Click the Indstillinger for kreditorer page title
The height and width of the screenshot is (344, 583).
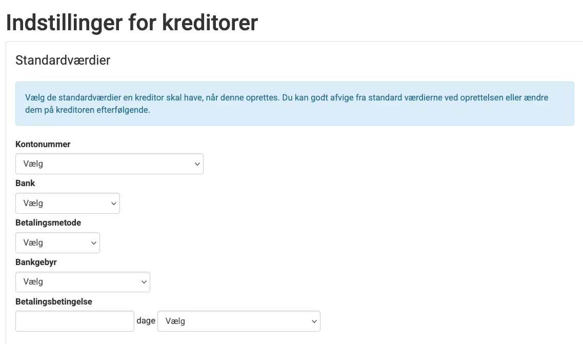(131, 22)
